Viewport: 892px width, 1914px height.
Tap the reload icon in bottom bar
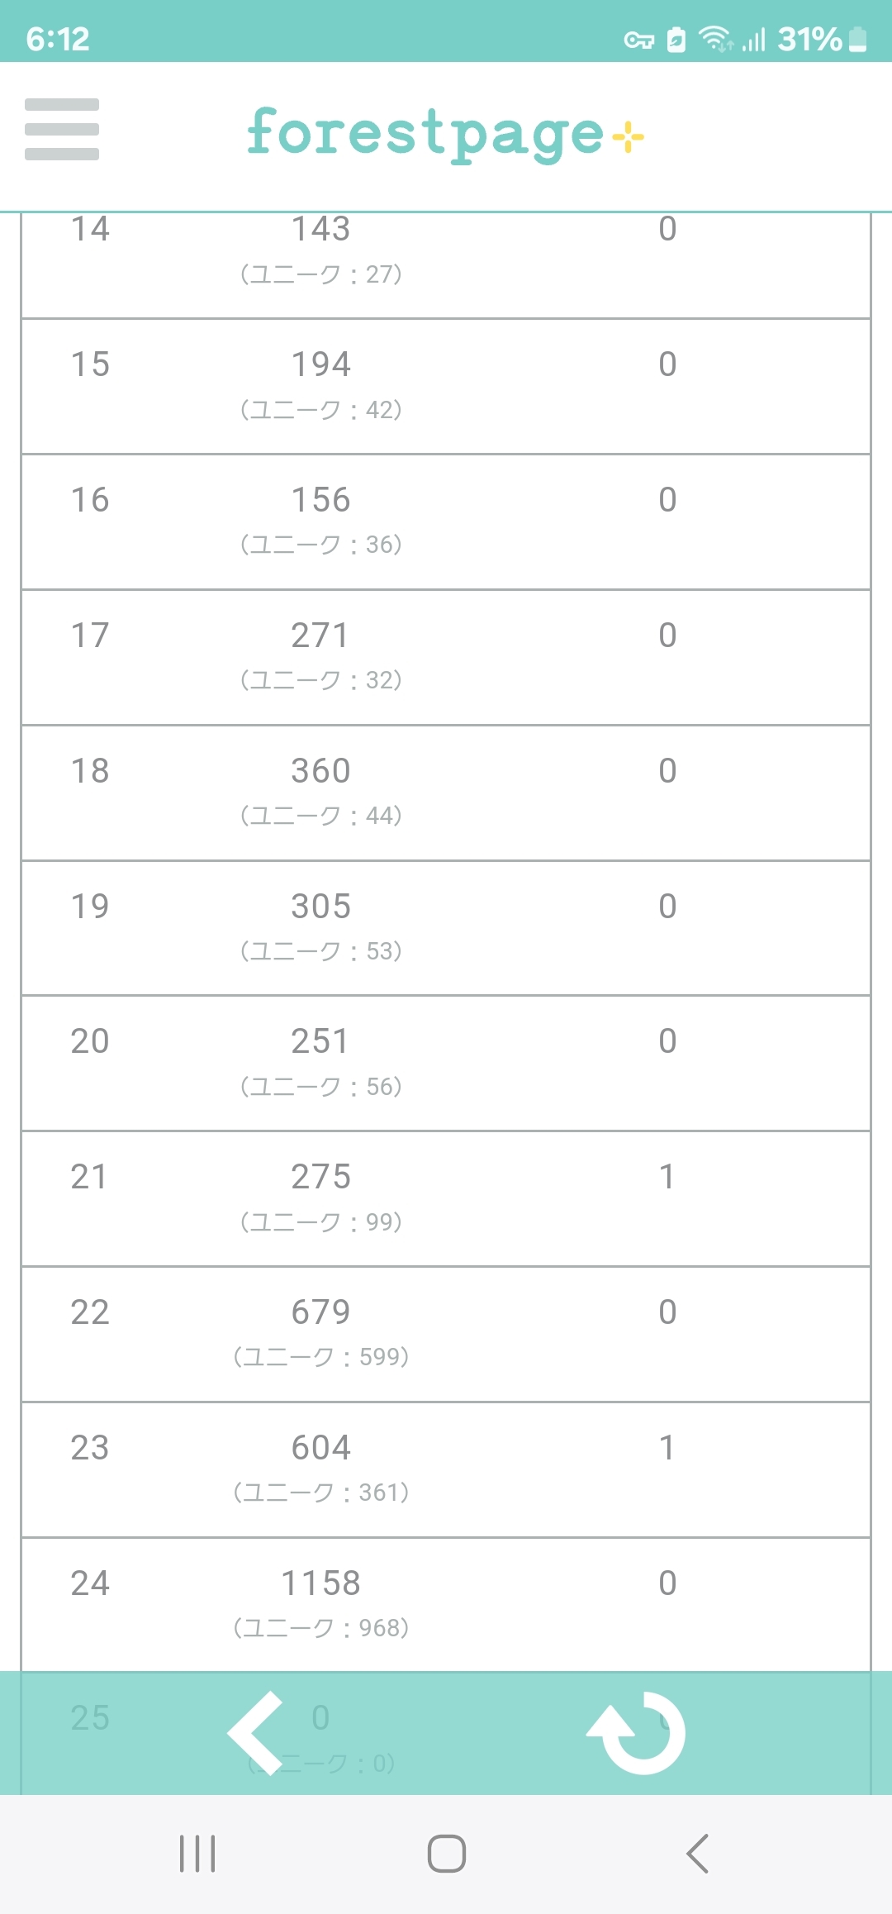637,1732
